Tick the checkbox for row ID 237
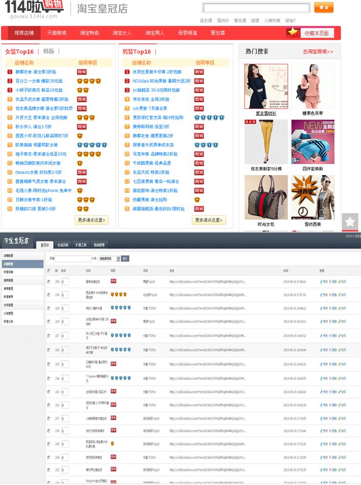Viewport: 361px width, 485px height. (x=49, y=419)
